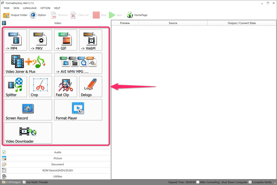Click the Preview column header
The height and width of the screenshot is (185, 277).
tap(125, 23)
